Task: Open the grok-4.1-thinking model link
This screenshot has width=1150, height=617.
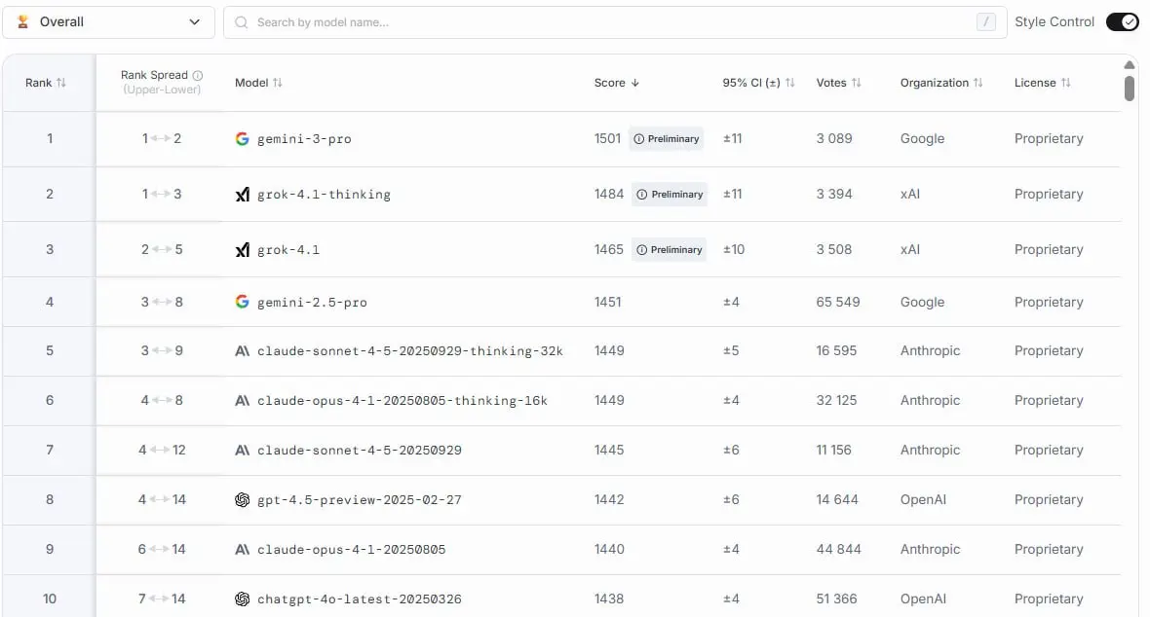Action: [x=324, y=195]
